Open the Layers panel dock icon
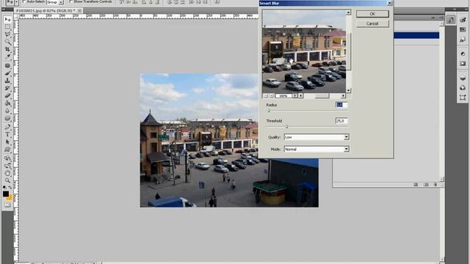Viewport: 470px width, 264px height. tap(463, 78)
